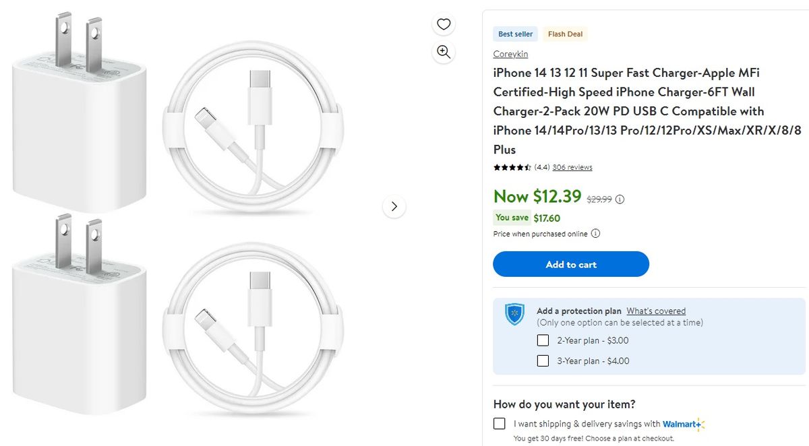The height and width of the screenshot is (446, 809).
Task: Select the 3-Year plan for $4.00
Action: coord(543,360)
